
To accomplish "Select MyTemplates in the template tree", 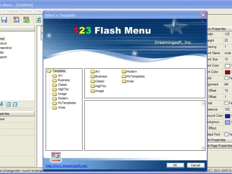I will click(x=67, y=103).
